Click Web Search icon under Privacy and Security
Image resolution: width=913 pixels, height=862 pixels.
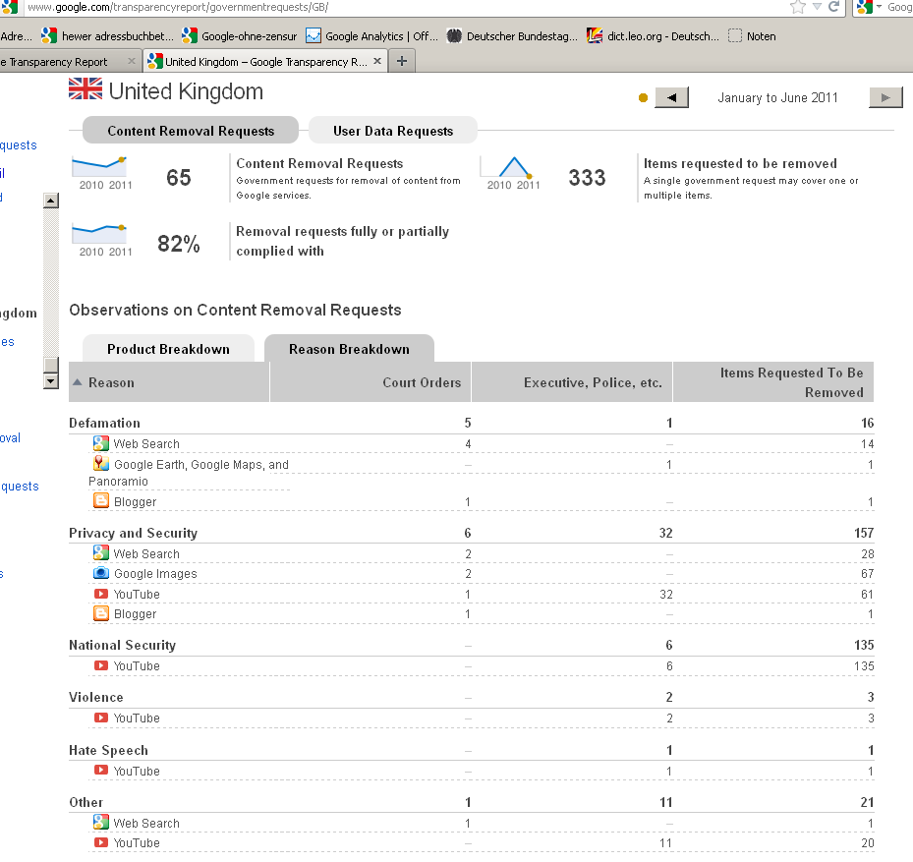[x=100, y=552]
